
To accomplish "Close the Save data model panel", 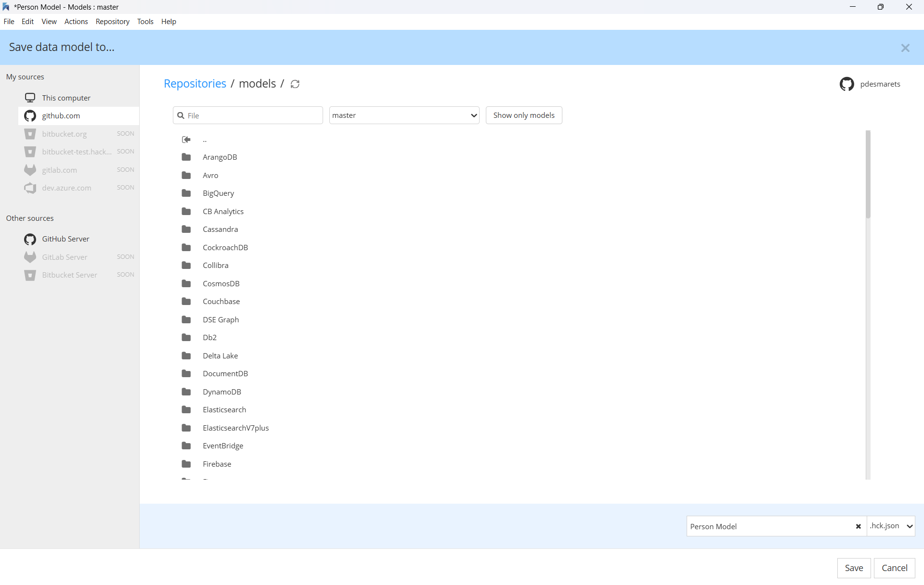I will tap(905, 48).
